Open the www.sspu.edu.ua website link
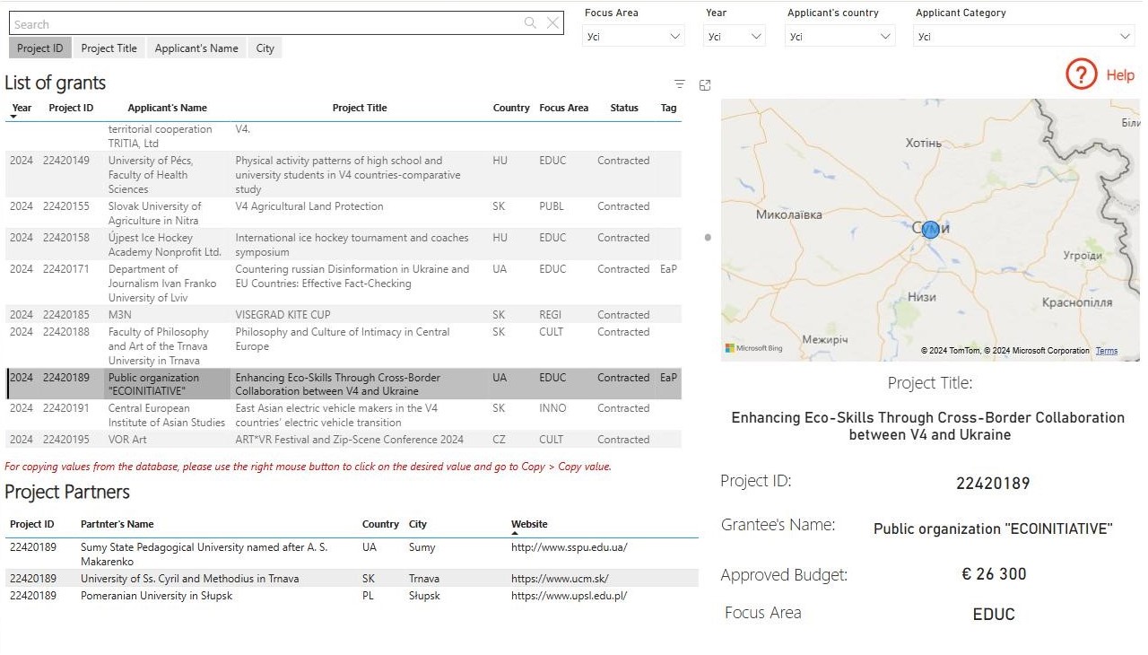The image size is (1148, 655). (569, 547)
